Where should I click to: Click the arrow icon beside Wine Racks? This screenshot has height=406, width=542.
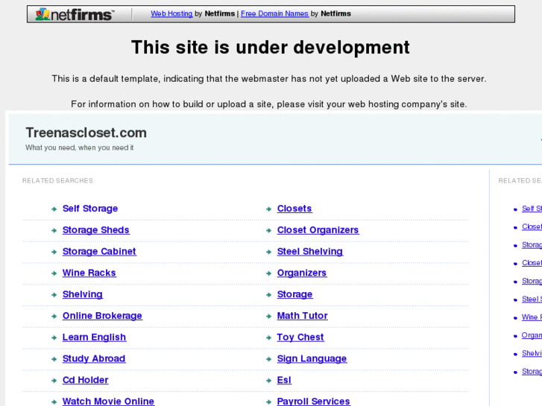click(x=54, y=273)
